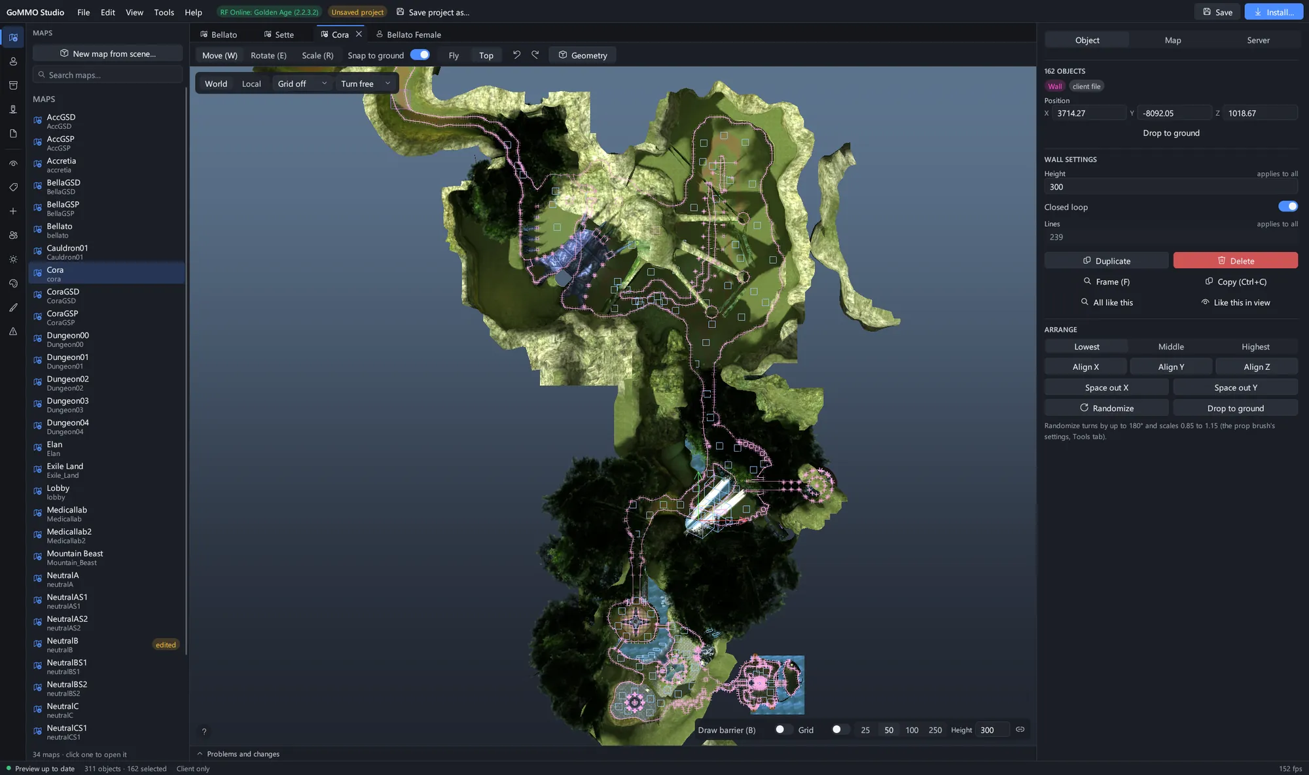
Task: Click the undo arrow icon
Action: point(516,55)
